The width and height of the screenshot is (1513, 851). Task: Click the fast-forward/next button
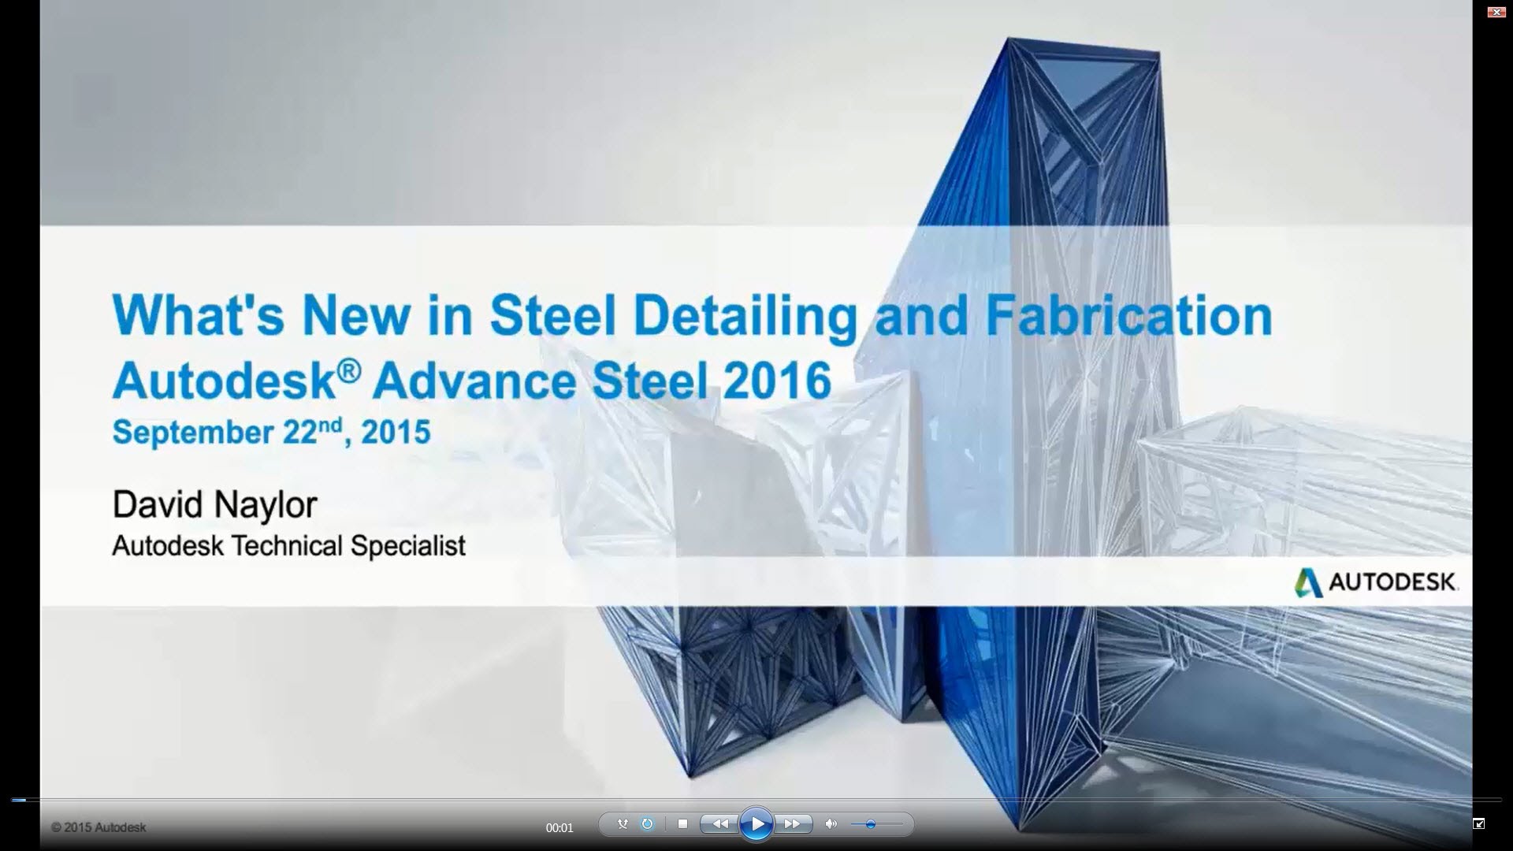point(793,824)
